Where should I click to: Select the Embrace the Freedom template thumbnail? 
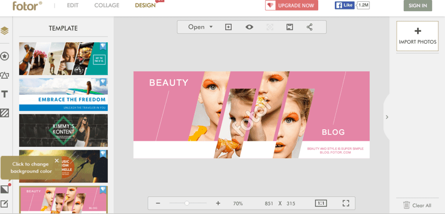(x=63, y=94)
